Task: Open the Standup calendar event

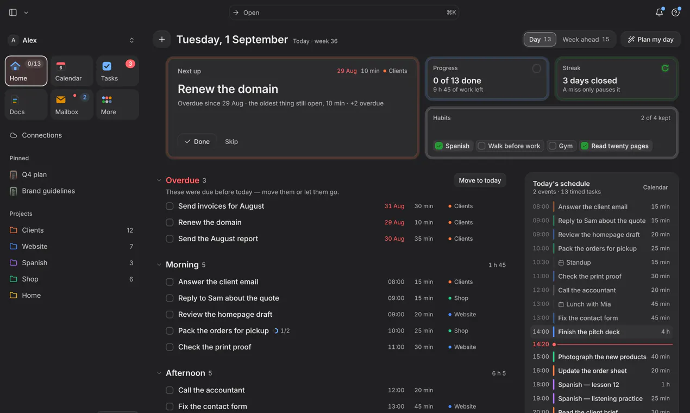Action: 601,262
